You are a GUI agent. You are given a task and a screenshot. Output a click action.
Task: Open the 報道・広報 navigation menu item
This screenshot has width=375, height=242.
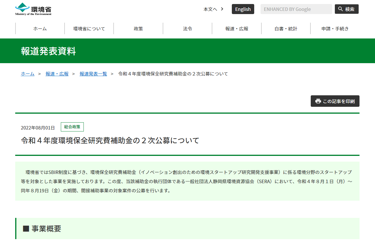pos(236,28)
